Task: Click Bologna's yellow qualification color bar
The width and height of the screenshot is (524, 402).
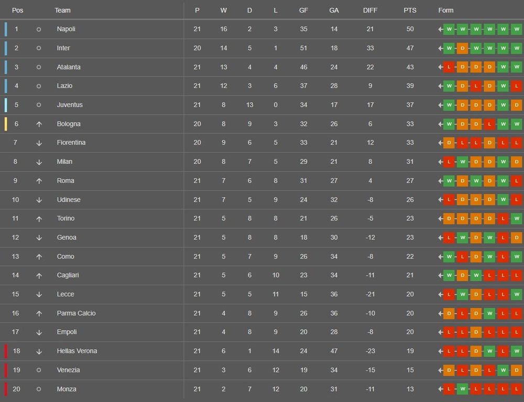Action: pos(6,124)
